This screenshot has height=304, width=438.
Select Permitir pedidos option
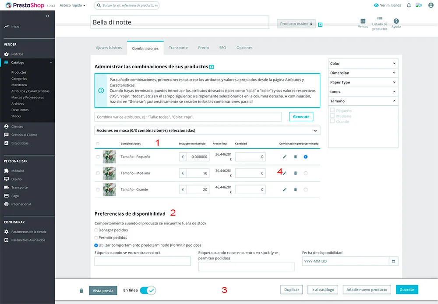tap(96, 238)
